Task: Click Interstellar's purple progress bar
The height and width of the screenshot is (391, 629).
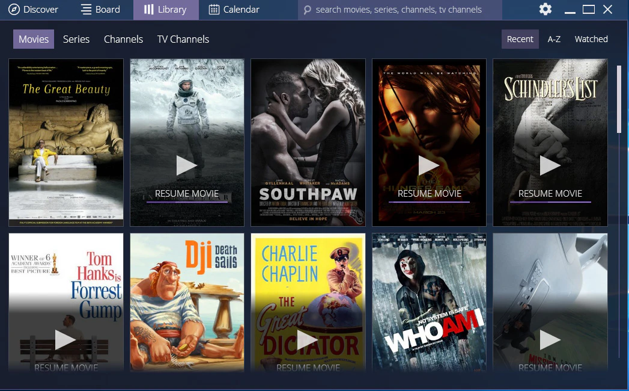Action: point(187,202)
